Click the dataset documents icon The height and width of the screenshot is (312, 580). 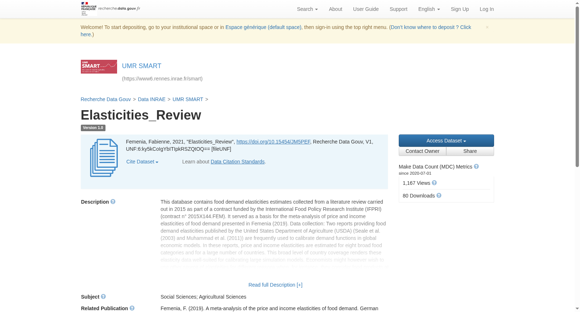pyautogui.click(x=104, y=158)
